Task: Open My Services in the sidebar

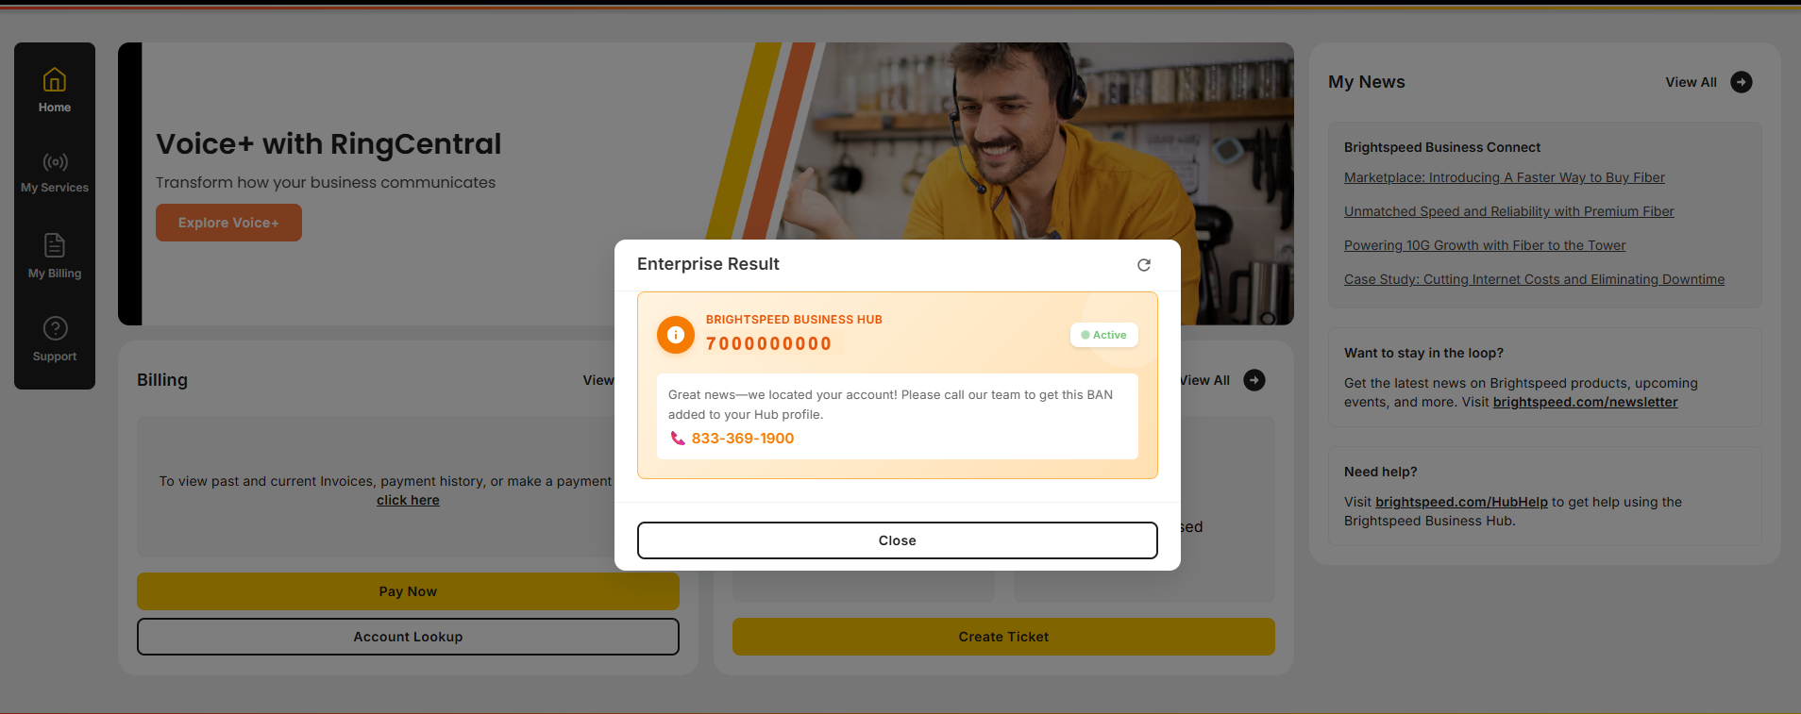Action: coord(55,173)
